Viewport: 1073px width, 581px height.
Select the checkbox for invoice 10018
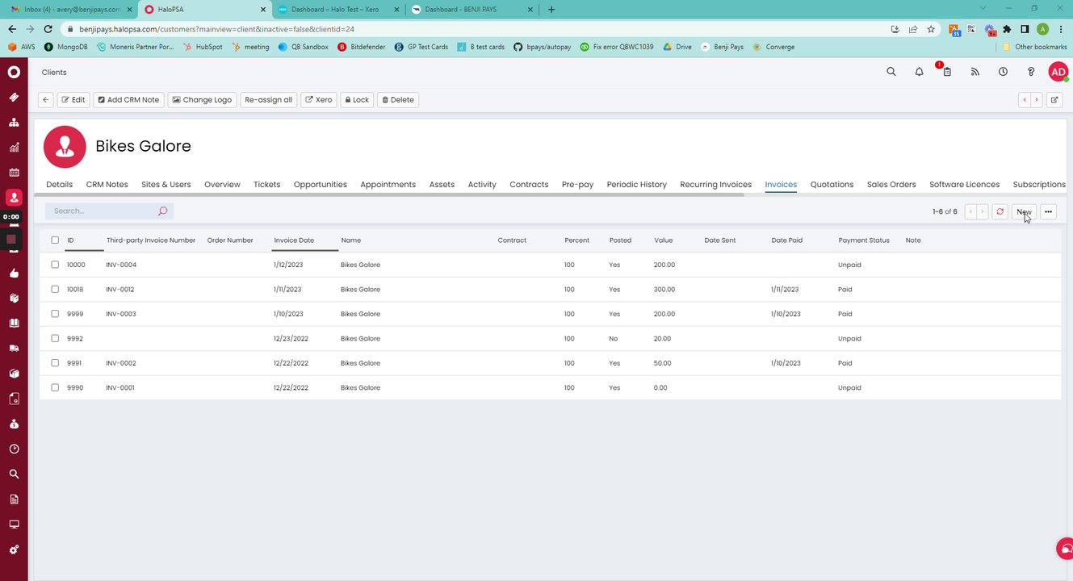point(55,289)
